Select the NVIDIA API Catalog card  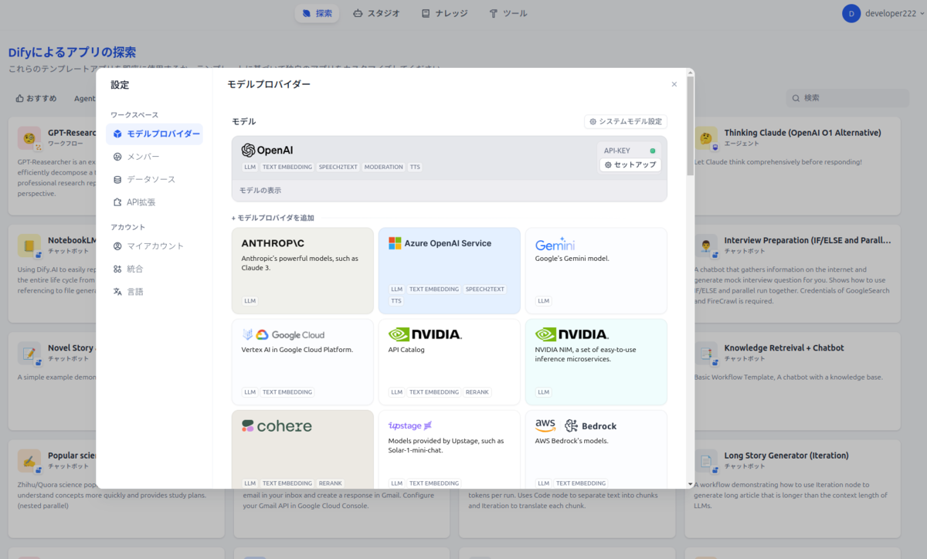click(450, 362)
